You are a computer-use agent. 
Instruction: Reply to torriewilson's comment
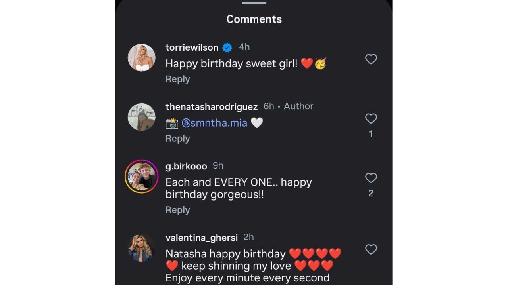[177, 79]
